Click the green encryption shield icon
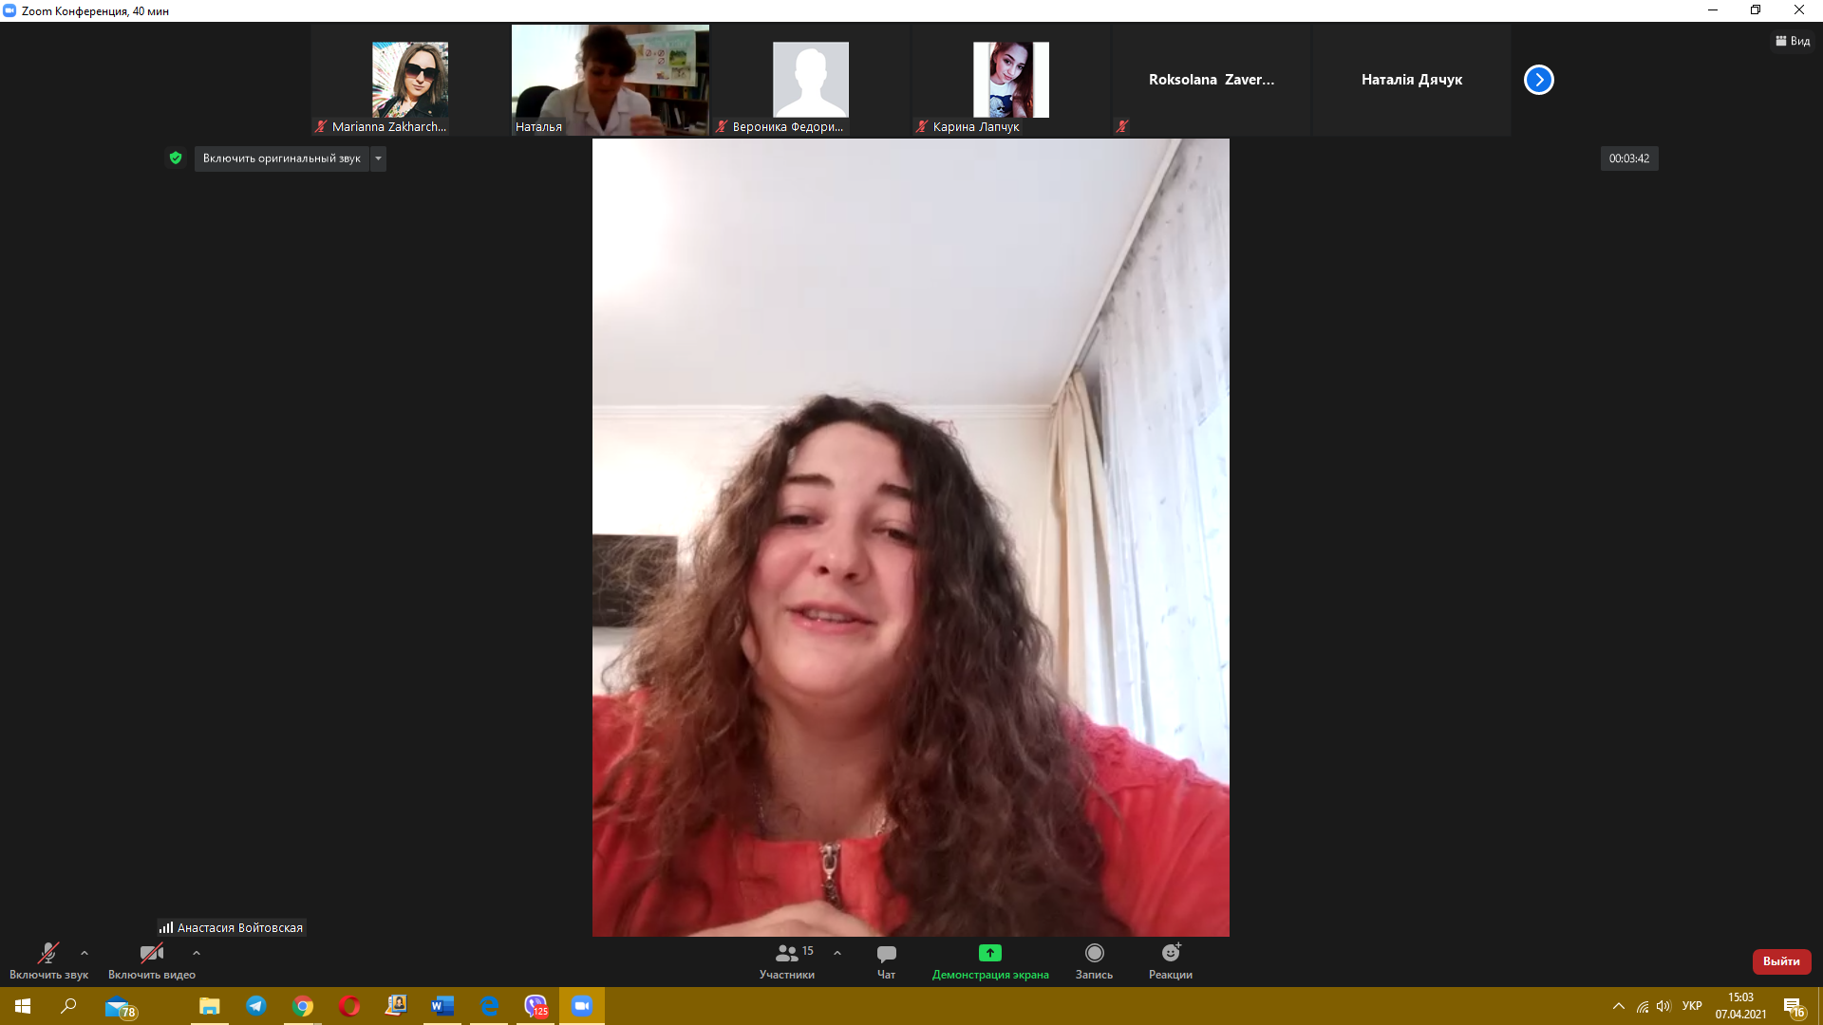The height and width of the screenshot is (1025, 1823). pos(176,158)
